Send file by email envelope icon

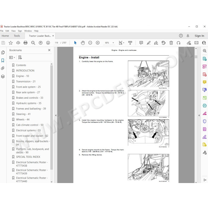pos(196,43)
